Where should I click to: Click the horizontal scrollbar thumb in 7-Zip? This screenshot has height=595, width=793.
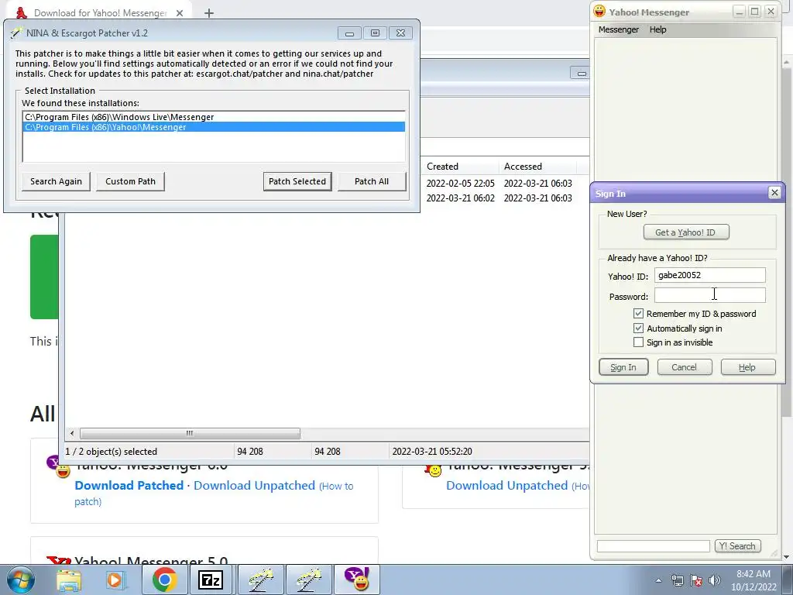click(x=190, y=434)
